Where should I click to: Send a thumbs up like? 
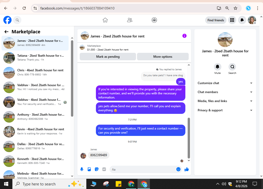(x=186, y=169)
